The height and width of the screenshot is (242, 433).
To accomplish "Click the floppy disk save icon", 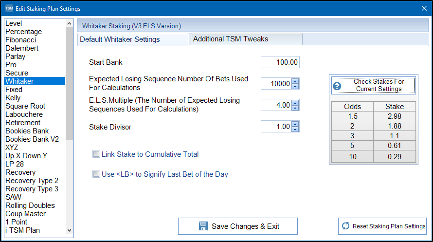I will pyautogui.click(x=203, y=226).
